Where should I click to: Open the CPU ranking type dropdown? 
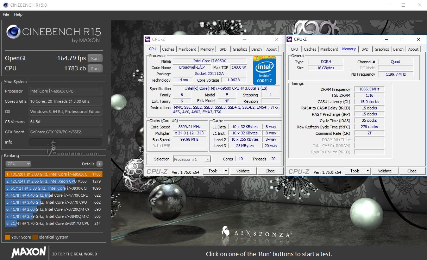[18, 164]
